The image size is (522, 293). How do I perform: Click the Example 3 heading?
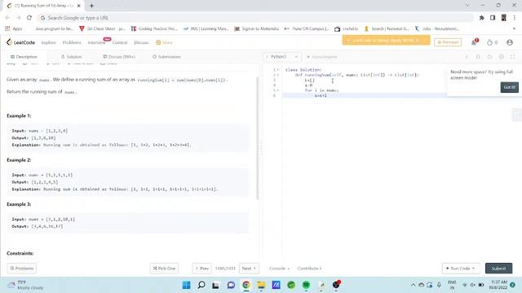[x=19, y=204]
